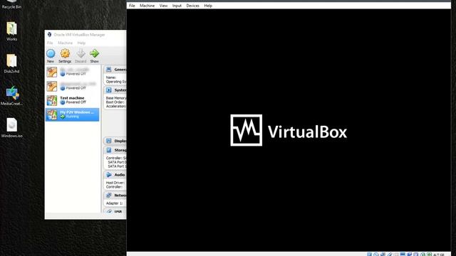The height and width of the screenshot is (256, 456).
Task: Open File menu in VirtualBox Manager
Action: pyautogui.click(x=50, y=43)
